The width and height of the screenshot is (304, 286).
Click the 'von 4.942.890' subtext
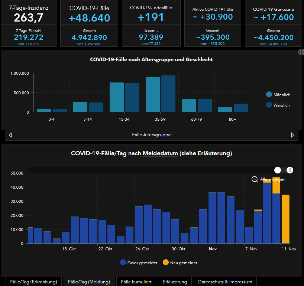click(x=89, y=44)
